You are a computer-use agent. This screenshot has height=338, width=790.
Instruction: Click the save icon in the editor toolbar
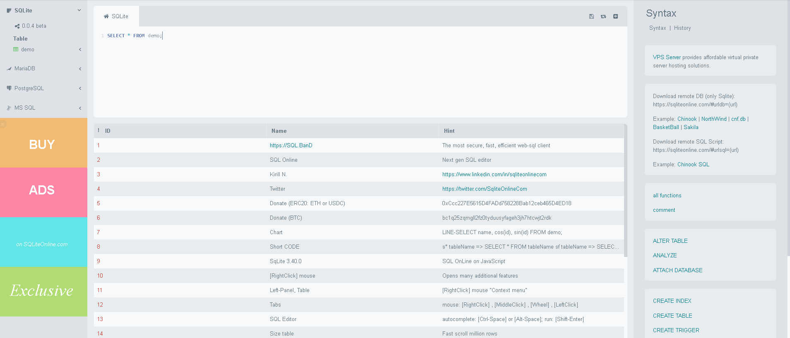[x=591, y=17]
